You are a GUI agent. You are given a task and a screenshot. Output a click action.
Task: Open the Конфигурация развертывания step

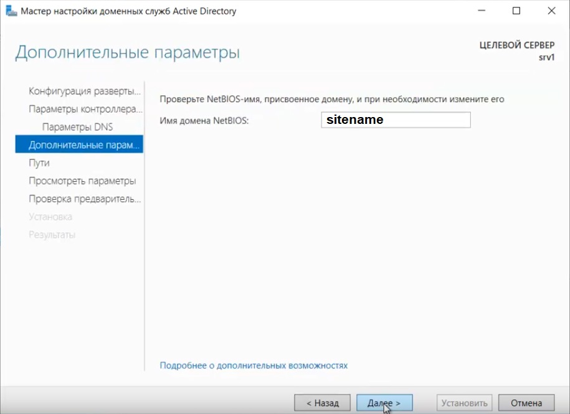click(x=84, y=92)
